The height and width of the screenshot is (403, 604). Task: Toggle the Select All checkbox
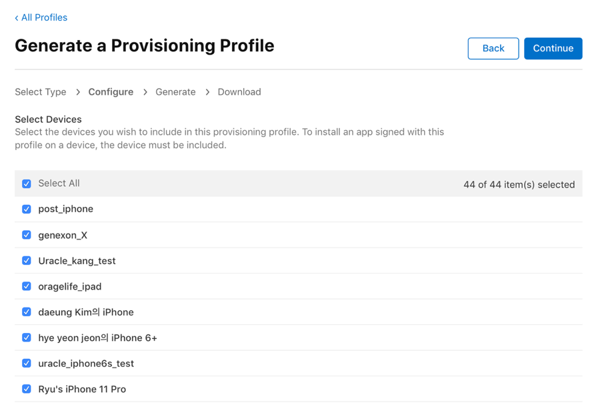pyautogui.click(x=27, y=183)
